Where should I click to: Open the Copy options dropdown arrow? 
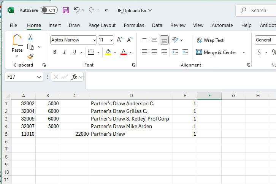point(39,47)
